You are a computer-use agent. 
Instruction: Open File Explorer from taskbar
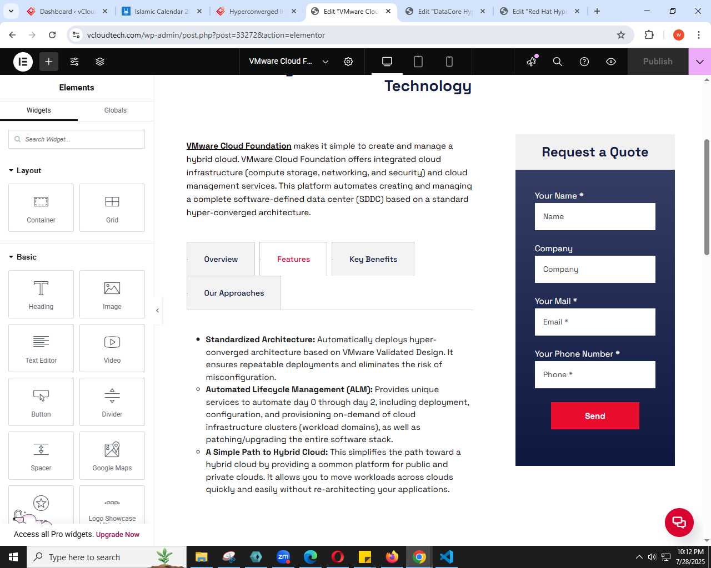[202, 557]
